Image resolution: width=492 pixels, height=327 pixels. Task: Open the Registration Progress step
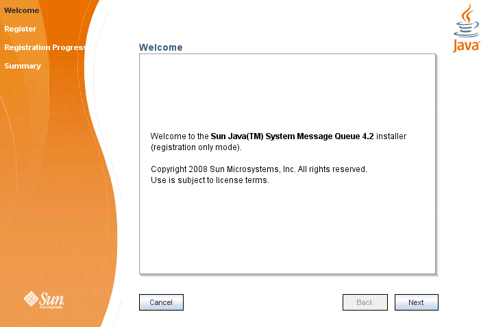[x=44, y=47]
